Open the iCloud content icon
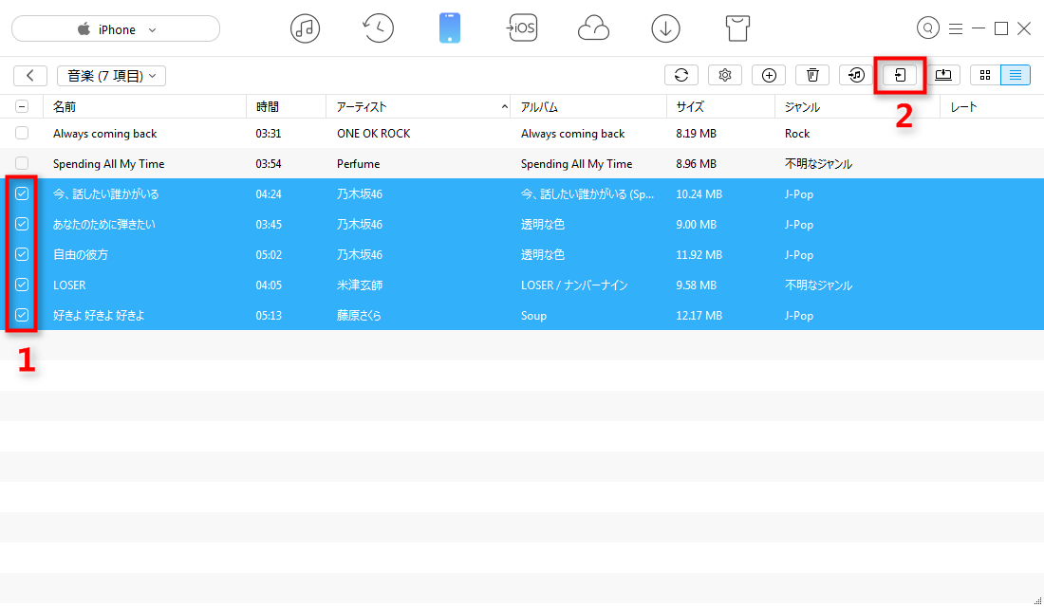 coord(593,28)
